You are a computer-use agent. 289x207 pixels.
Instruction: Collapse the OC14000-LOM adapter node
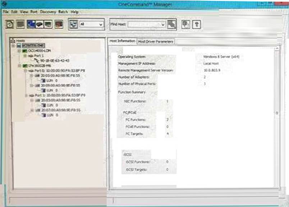click(19, 51)
